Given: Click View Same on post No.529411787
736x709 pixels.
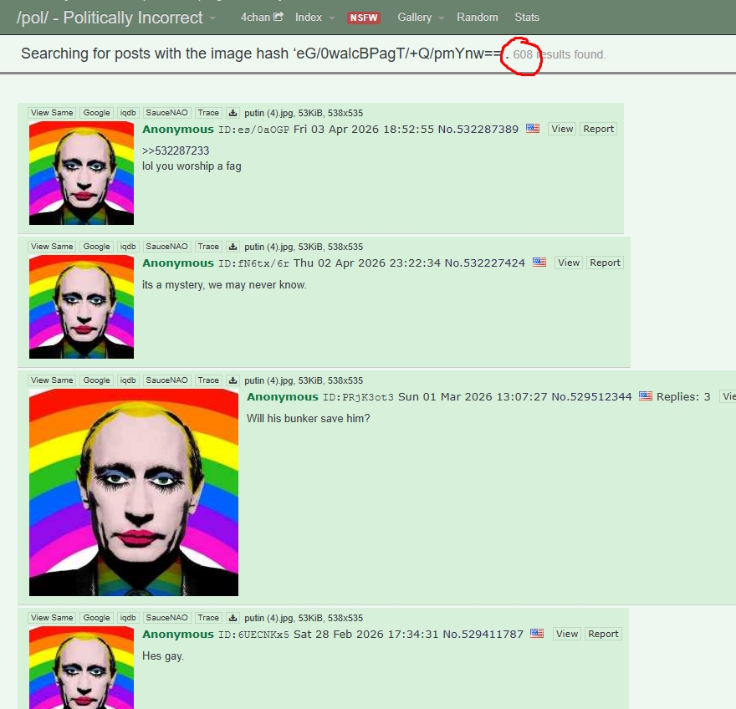Looking at the screenshot, I should [52, 618].
